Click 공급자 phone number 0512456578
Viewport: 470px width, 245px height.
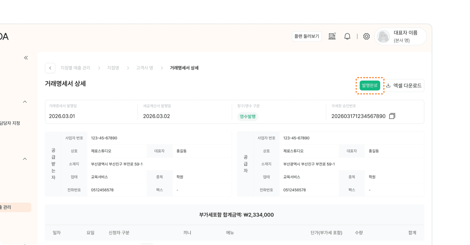(x=294, y=190)
